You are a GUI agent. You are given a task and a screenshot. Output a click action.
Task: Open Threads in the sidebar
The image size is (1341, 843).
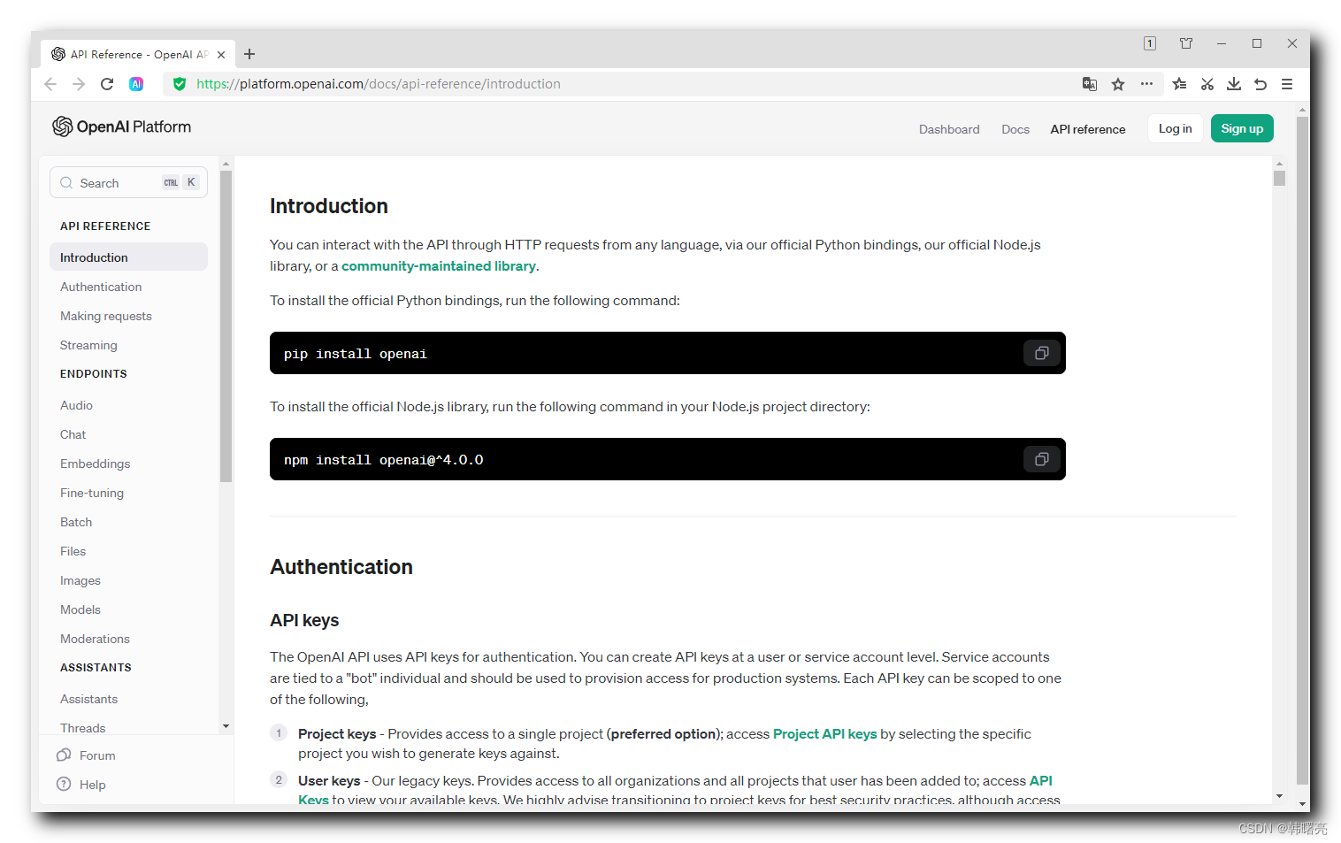pyautogui.click(x=83, y=728)
